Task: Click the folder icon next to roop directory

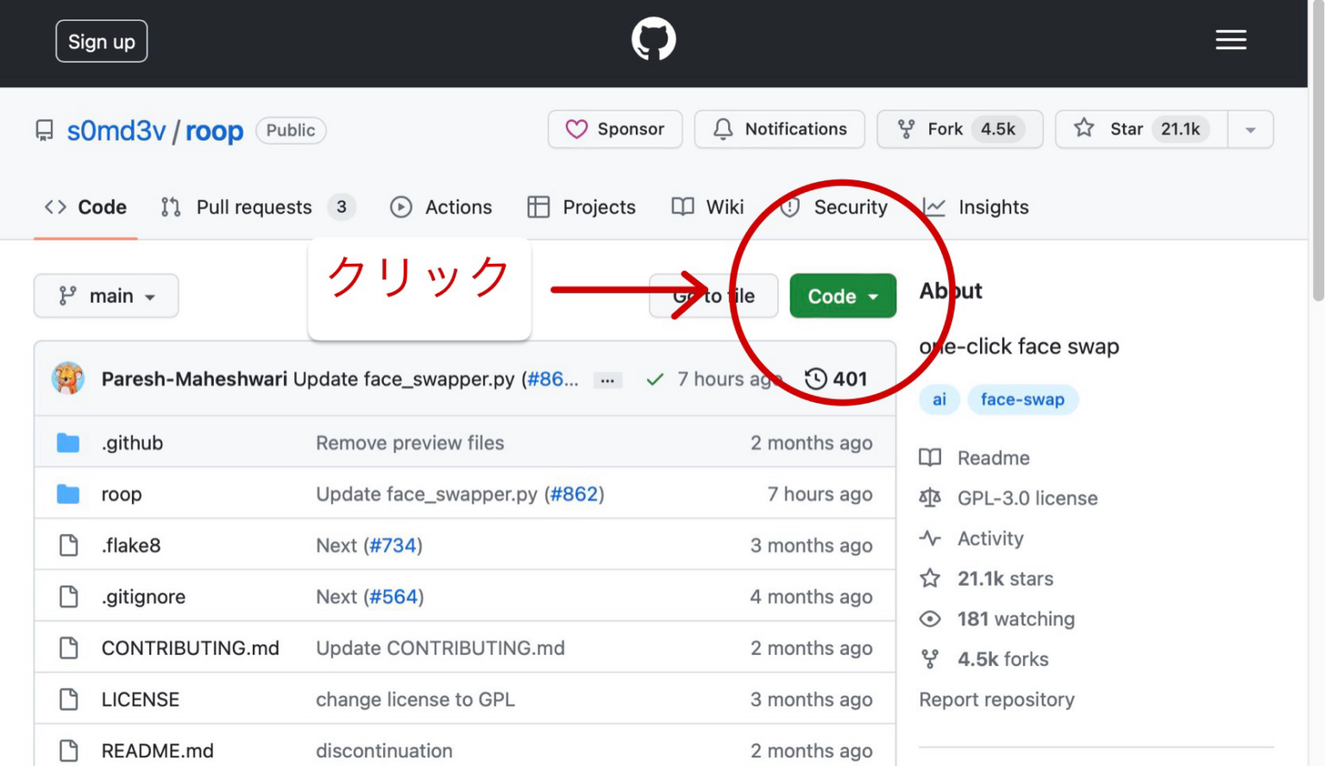Action: (x=68, y=493)
